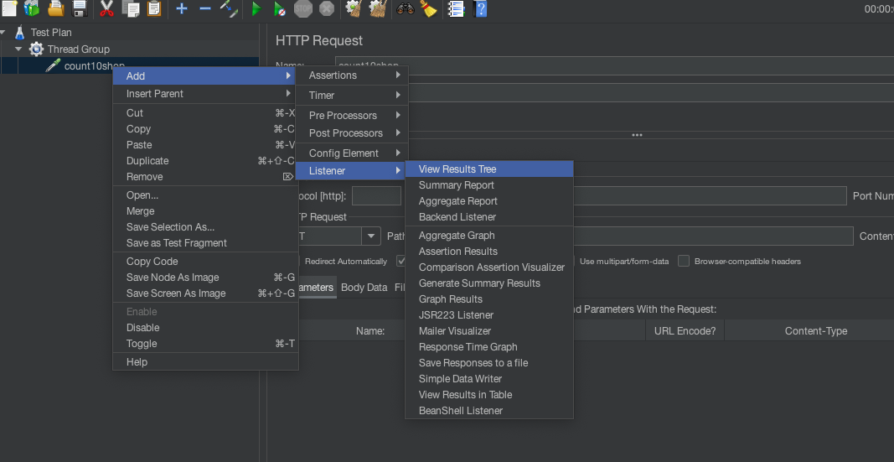Click the yellow broom Reset Search icon
The height and width of the screenshot is (462, 894).
click(x=428, y=8)
